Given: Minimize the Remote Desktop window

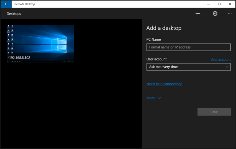Looking at the screenshot, I should point(209,4).
